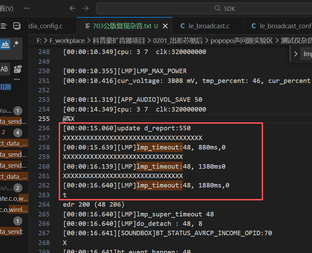Open the search editor link

(5, 87)
